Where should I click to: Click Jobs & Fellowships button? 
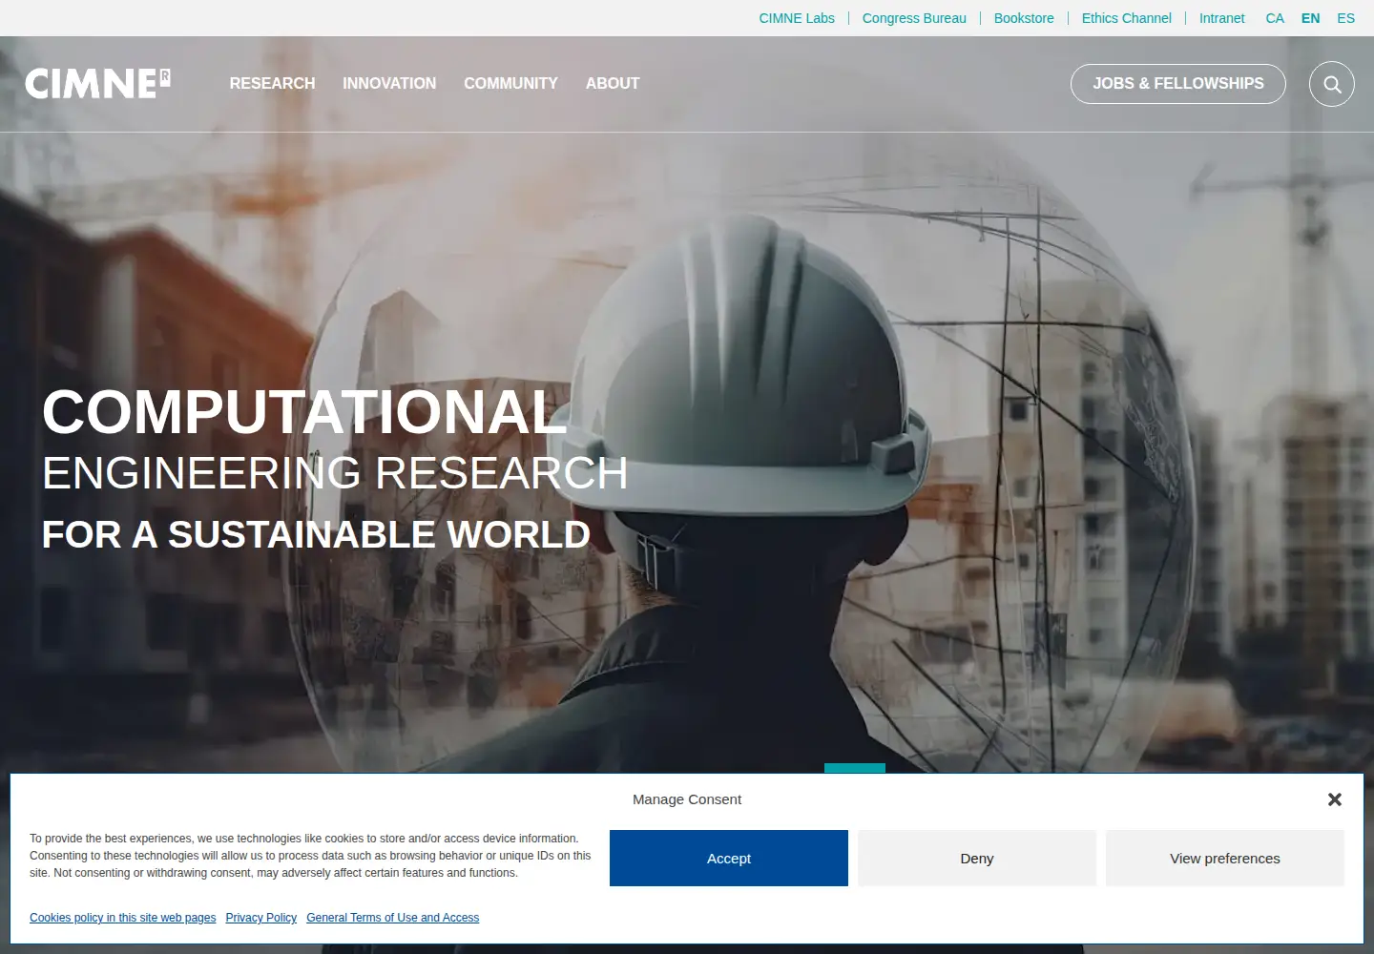pos(1178,84)
